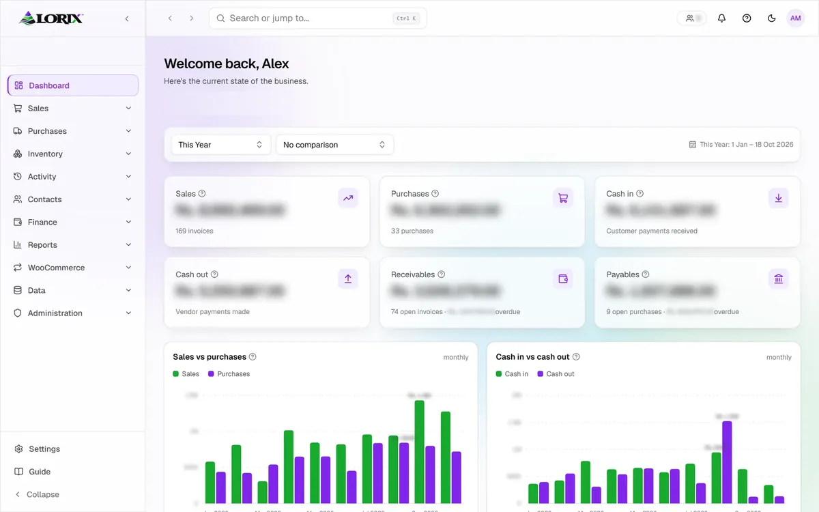This screenshot has height=512, width=819.
Task: Click the 74 open invoices text
Action: (417, 312)
